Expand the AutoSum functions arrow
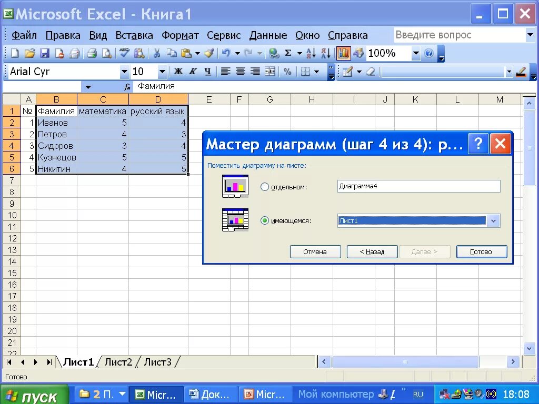Screen dimensions: 539x404 (300, 53)
